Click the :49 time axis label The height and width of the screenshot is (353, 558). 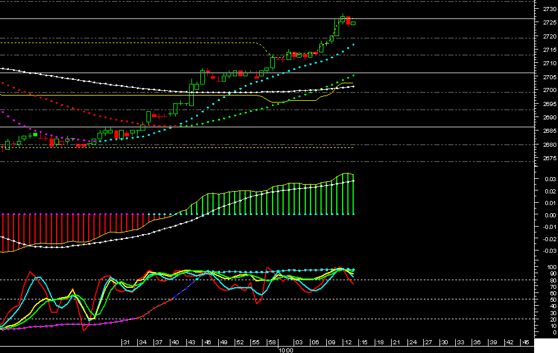224,343
